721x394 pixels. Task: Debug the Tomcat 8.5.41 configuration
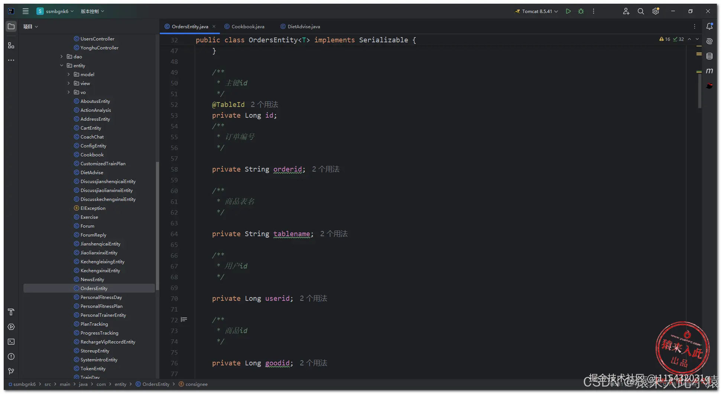pos(581,11)
